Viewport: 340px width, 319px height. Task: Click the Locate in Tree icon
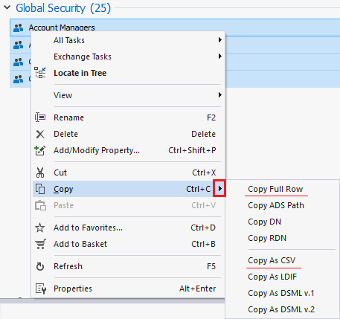[40, 73]
